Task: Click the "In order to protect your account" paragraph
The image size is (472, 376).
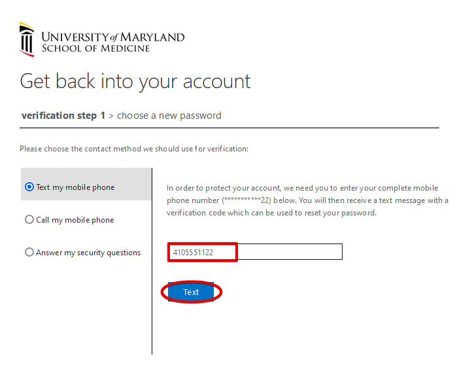Action: click(307, 188)
